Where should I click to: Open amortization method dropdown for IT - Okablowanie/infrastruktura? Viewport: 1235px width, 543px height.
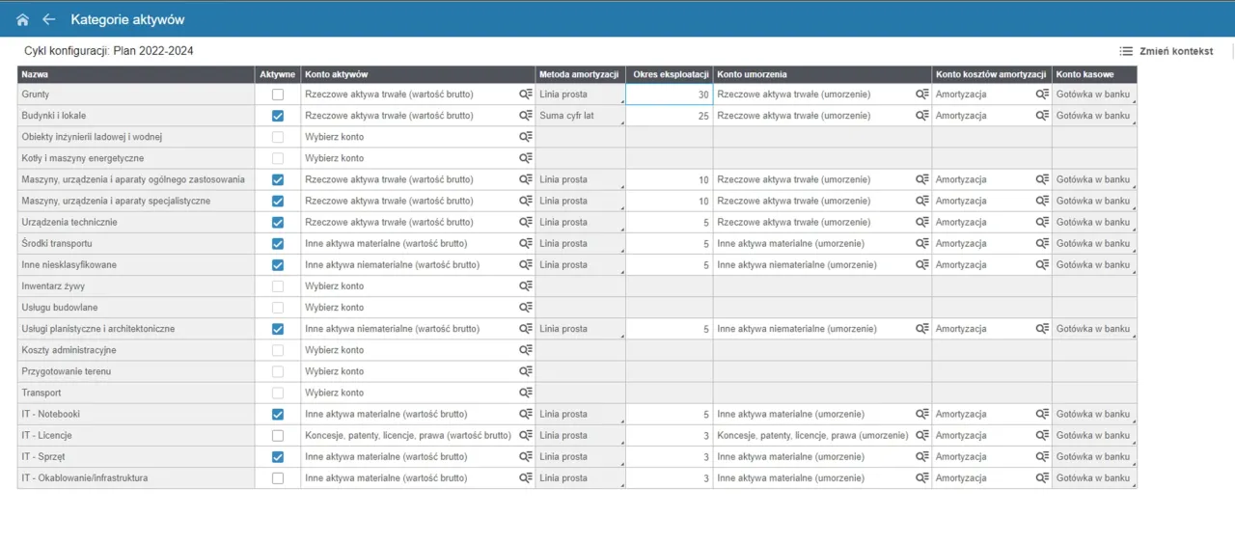tap(580, 478)
